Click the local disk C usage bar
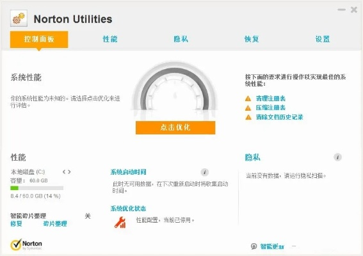The width and height of the screenshot is (363, 256). (x=36, y=188)
